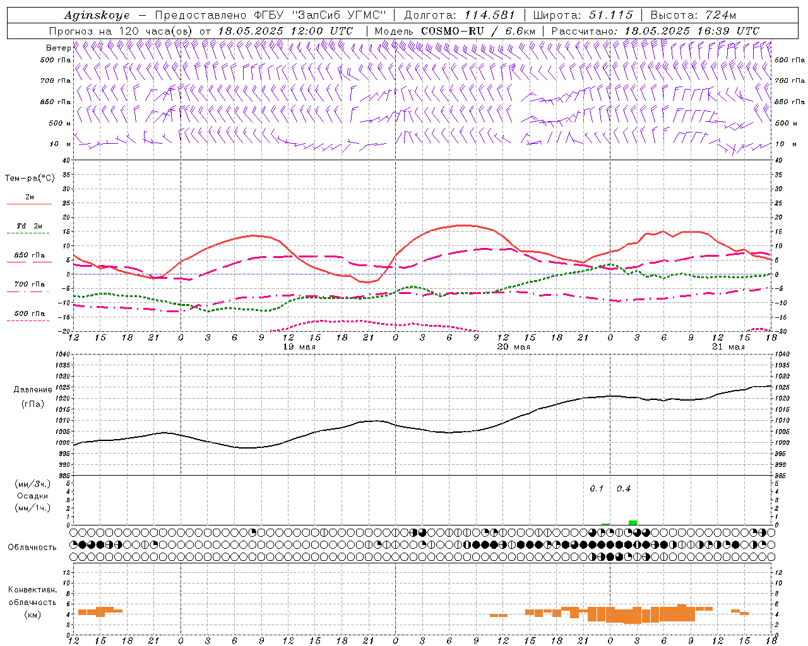Click the (мм/1ч.) precipitation unit label

33,508
